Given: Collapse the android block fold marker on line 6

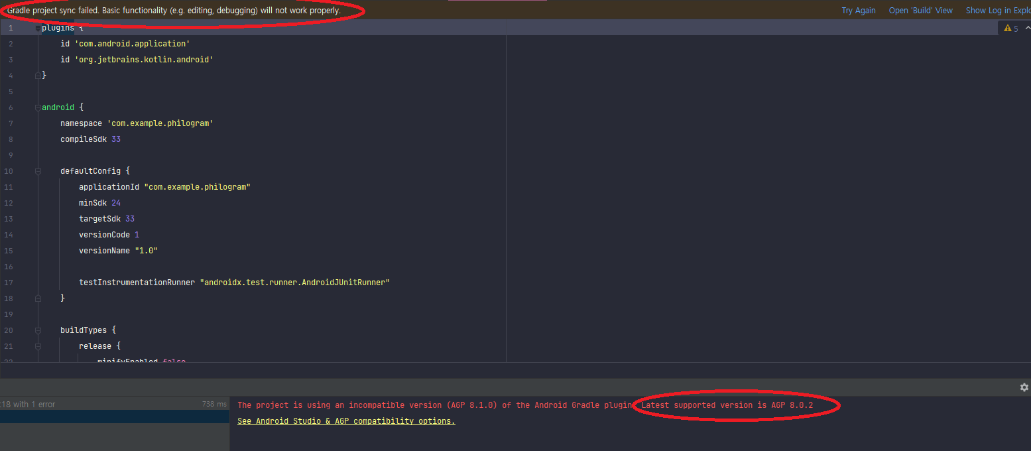Looking at the screenshot, I should (38, 107).
